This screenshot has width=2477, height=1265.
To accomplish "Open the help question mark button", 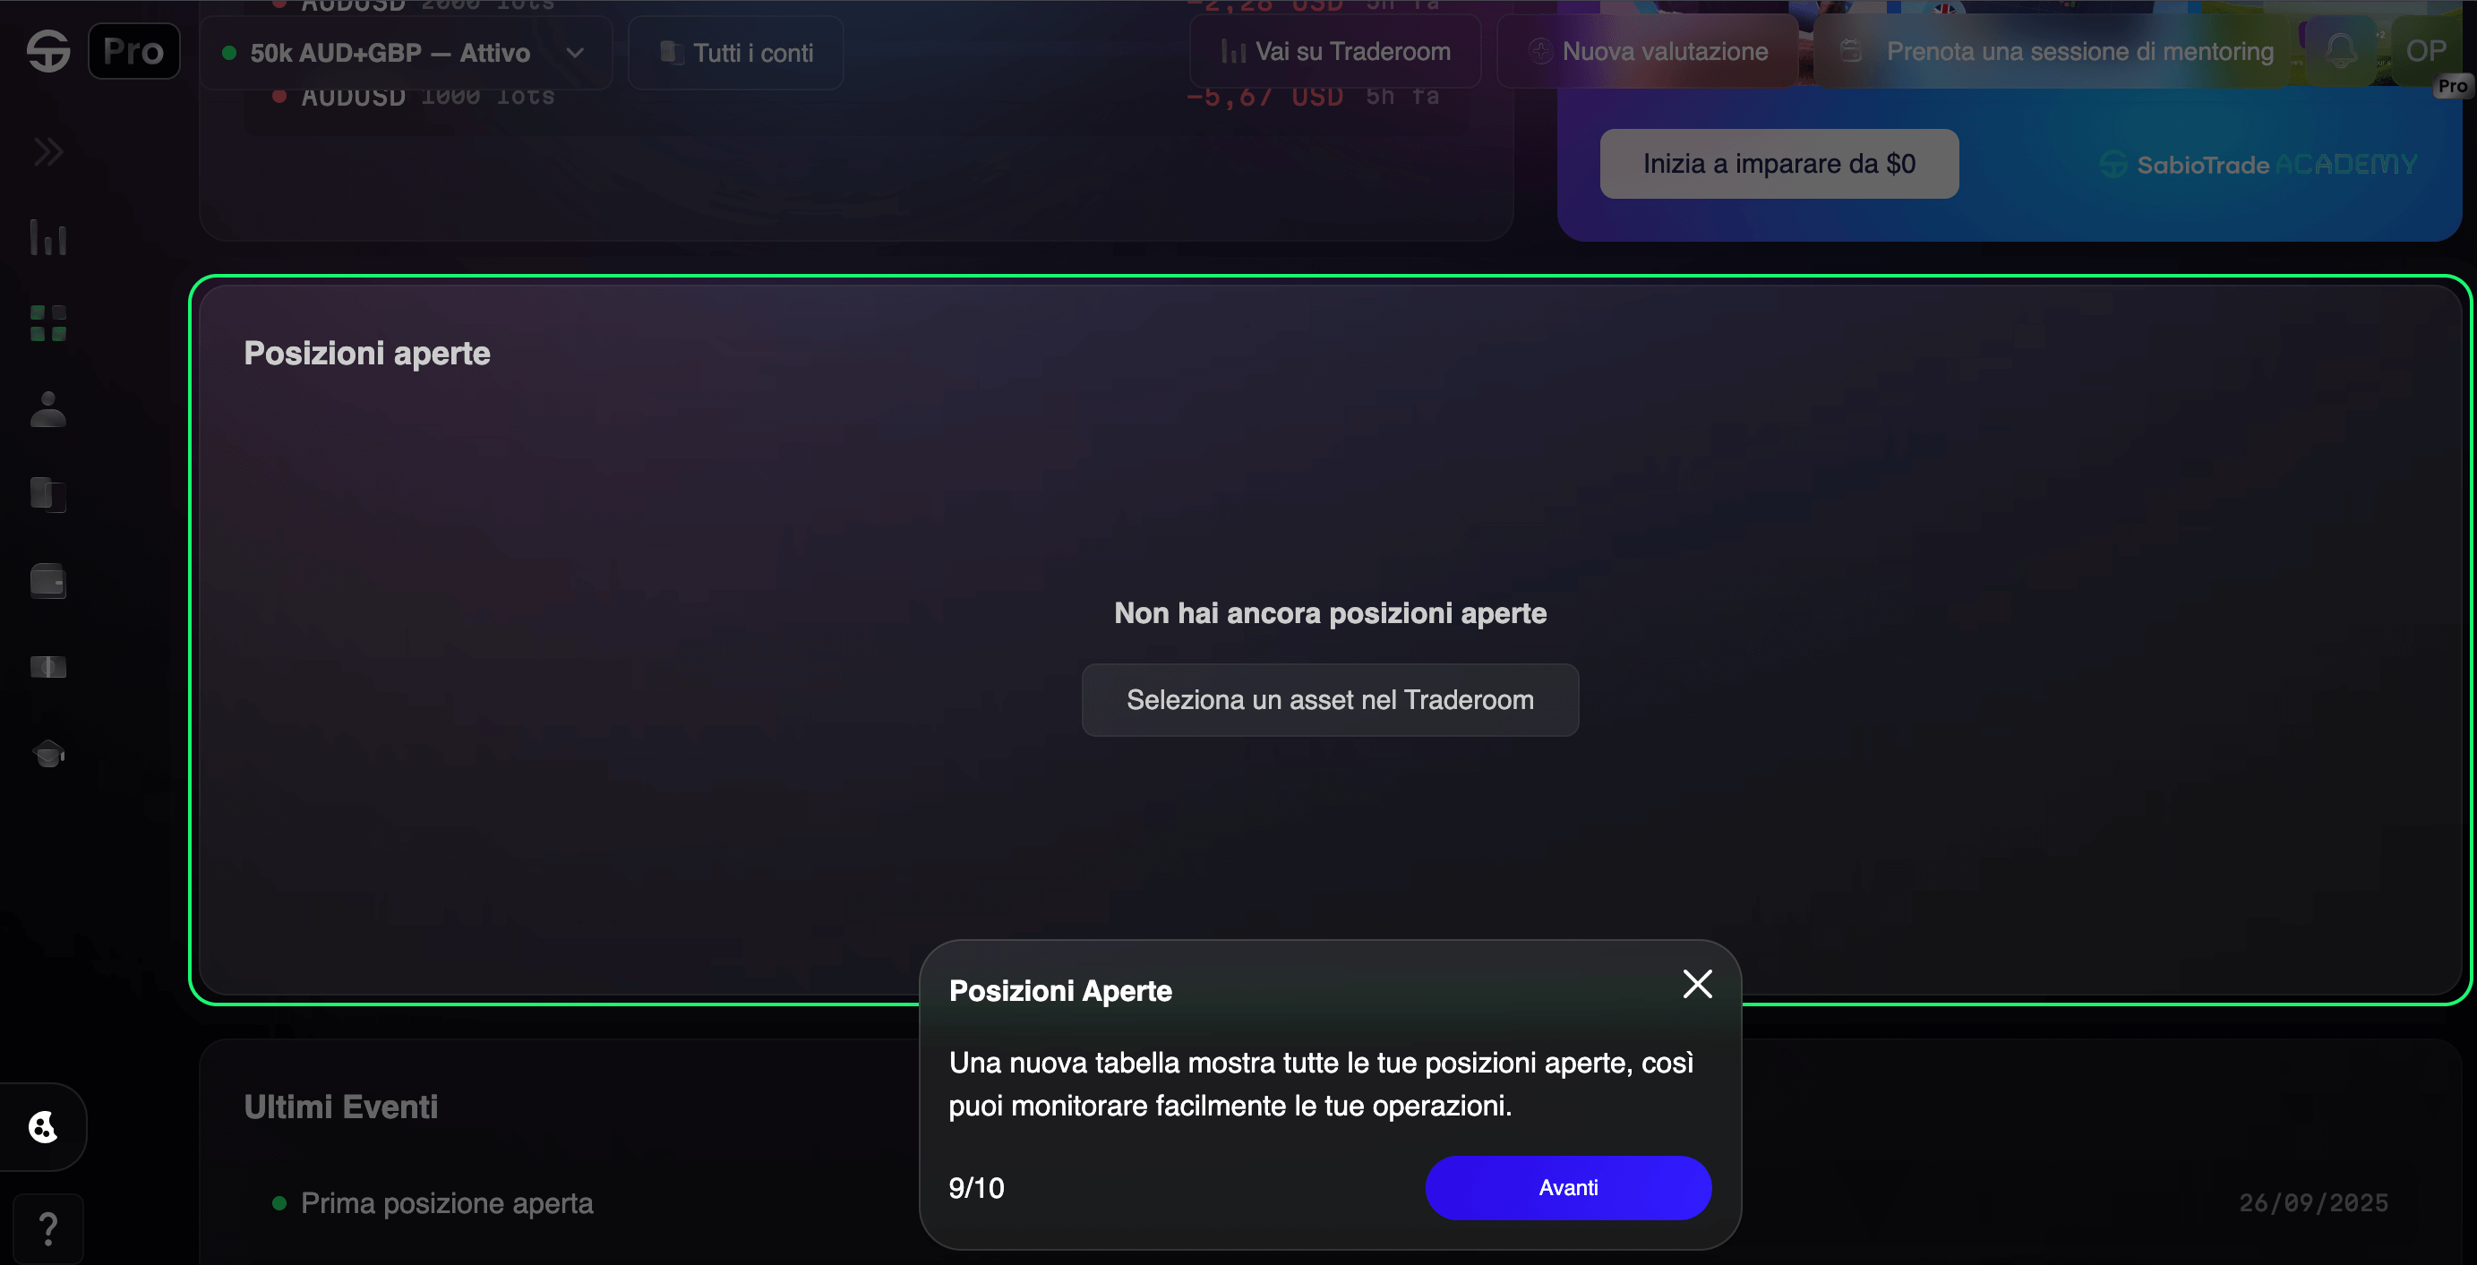I will [x=48, y=1228].
